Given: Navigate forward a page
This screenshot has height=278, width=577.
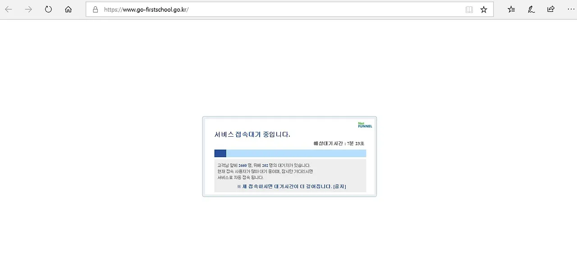Looking at the screenshot, I should (x=28, y=9).
